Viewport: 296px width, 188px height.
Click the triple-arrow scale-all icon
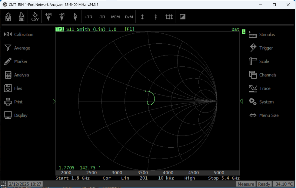[169, 17]
